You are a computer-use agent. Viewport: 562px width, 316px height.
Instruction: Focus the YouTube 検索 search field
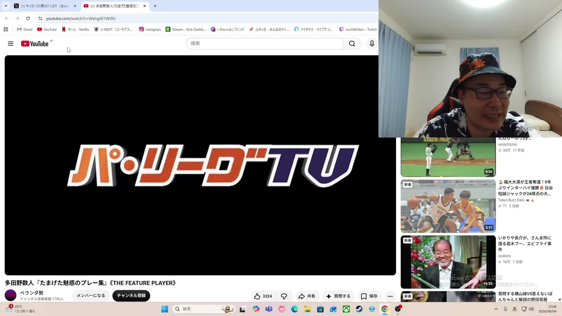click(x=264, y=43)
